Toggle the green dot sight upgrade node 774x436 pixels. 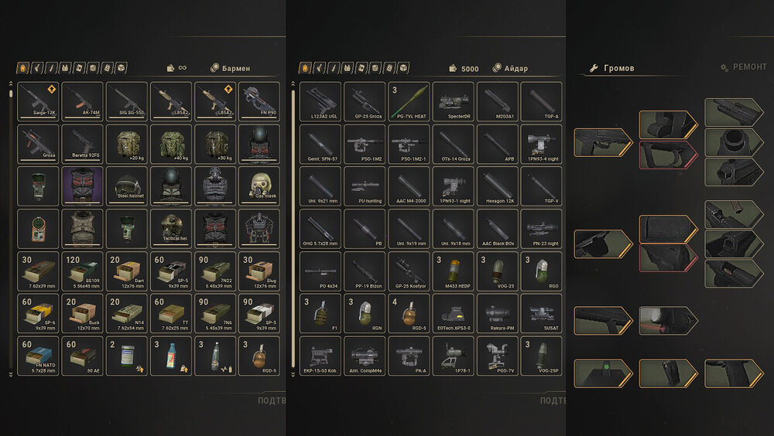[x=603, y=373]
